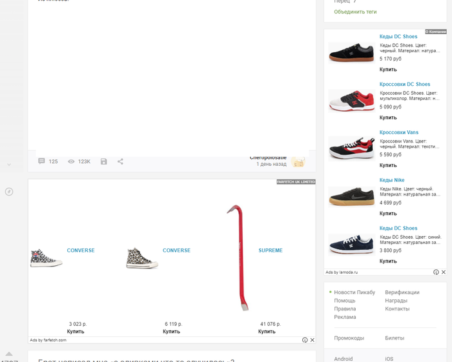Screen dimensions: 452x362
Task: Click 'Купить' under 5 090 руб price
Action: [388, 117]
